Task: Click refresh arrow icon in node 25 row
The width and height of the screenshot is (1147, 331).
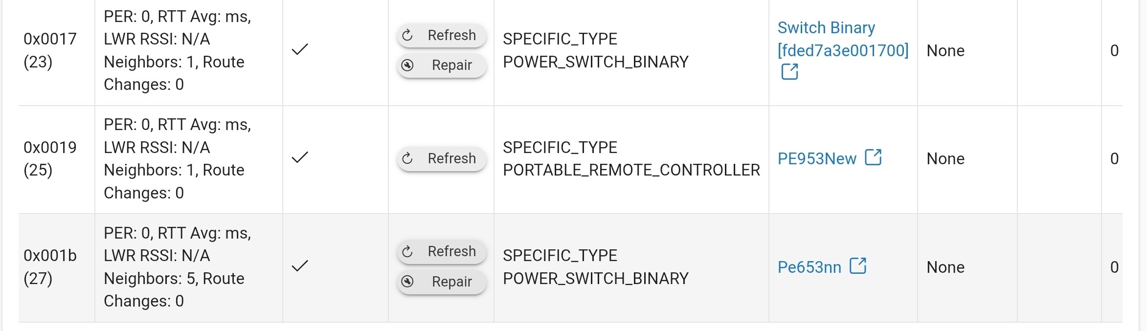Action: tap(407, 158)
